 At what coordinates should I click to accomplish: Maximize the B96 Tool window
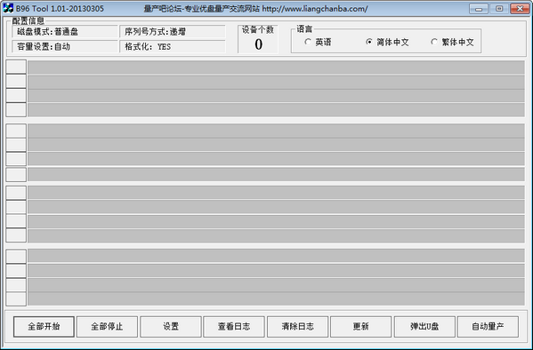point(499,9)
